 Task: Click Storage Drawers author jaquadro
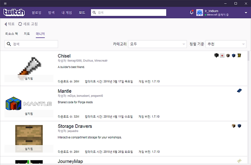click(68, 131)
